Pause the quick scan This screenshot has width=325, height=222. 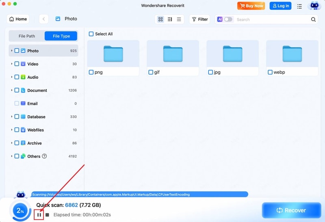39,215
